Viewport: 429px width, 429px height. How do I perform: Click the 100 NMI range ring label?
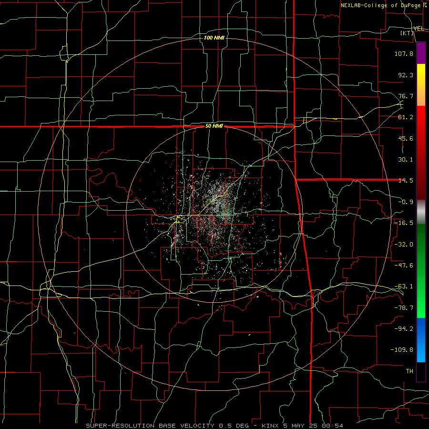tap(214, 38)
